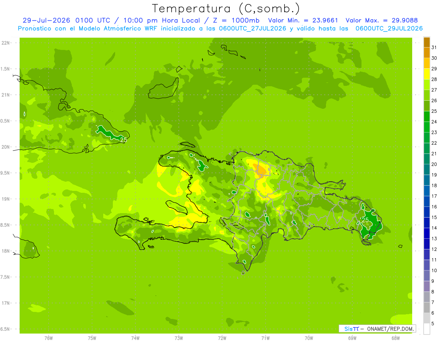Click the '31' label on the color scale
444x343 pixels.
tap(434, 47)
